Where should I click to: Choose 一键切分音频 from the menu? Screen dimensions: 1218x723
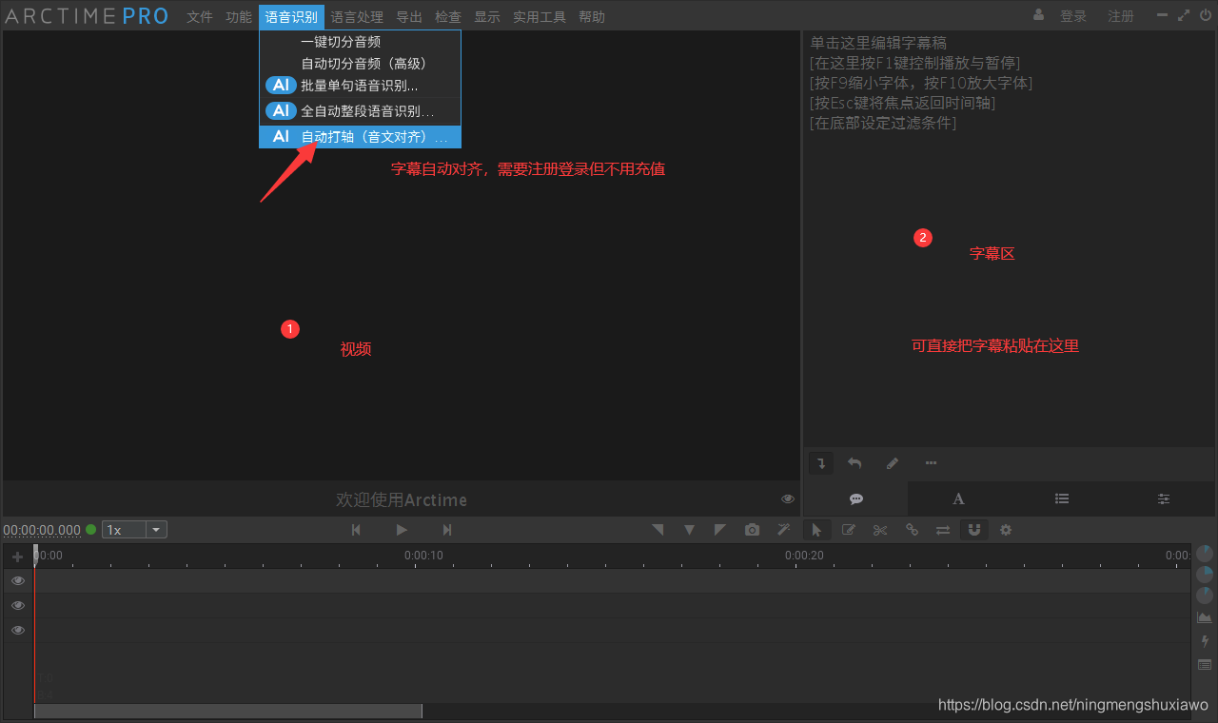pyautogui.click(x=361, y=42)
